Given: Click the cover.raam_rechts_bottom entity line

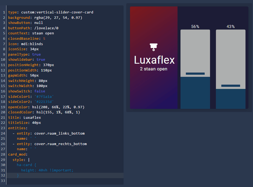Looking at the screenshot, I should tap(50, 144).
